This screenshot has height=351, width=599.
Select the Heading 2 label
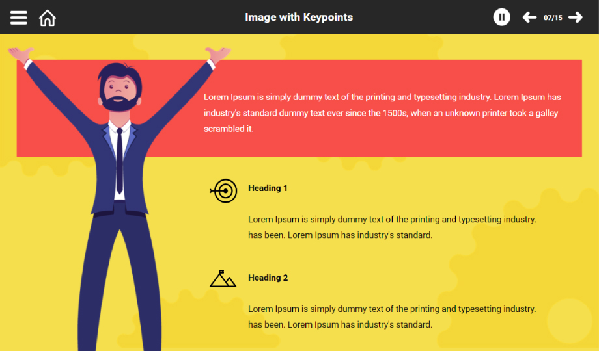tap(268, 278)
